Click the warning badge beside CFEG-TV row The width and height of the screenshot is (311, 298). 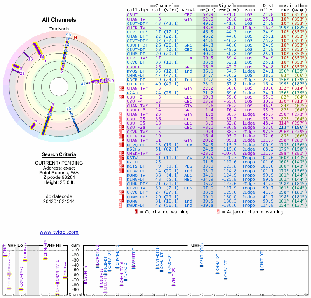tap(122, 136)
